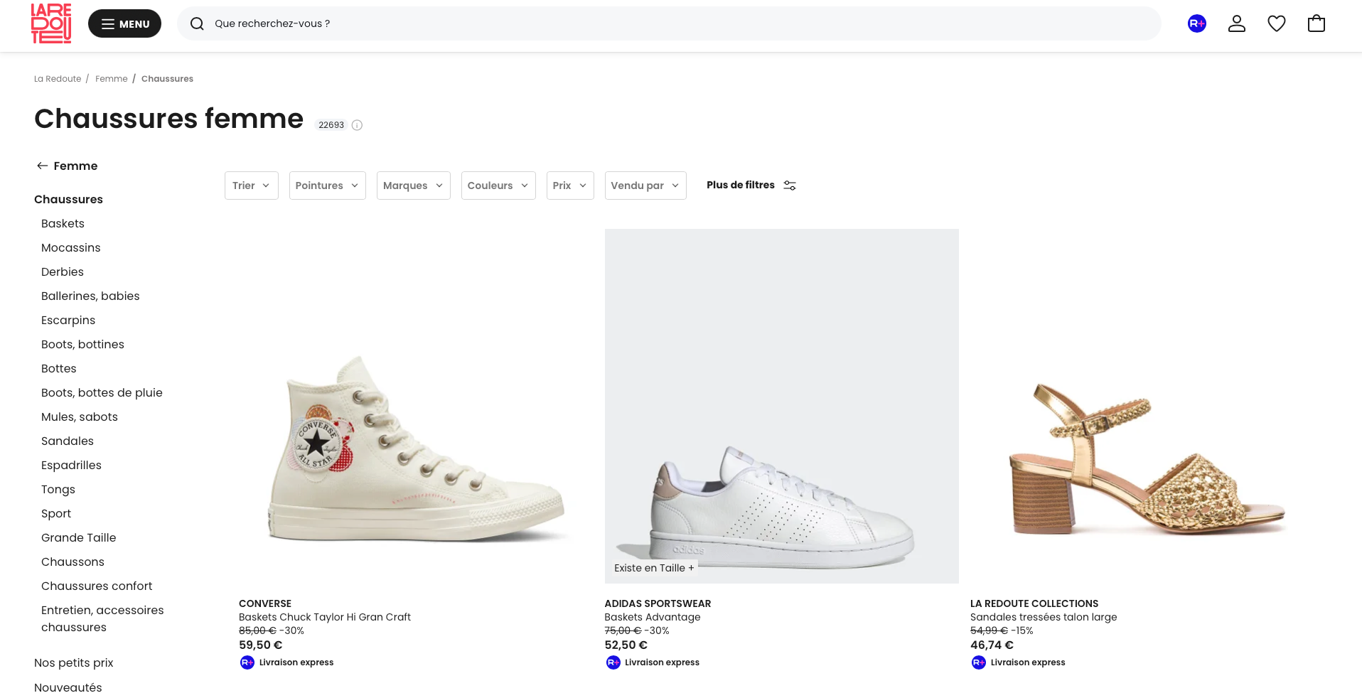1362x698 pixels.
Task: Select the Chaussures category heading
Action: pyautogui.click(x=68, y=199)
